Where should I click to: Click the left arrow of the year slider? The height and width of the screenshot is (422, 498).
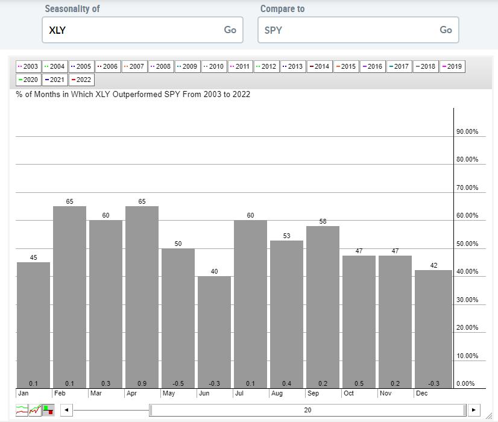(x=66, y=410)
